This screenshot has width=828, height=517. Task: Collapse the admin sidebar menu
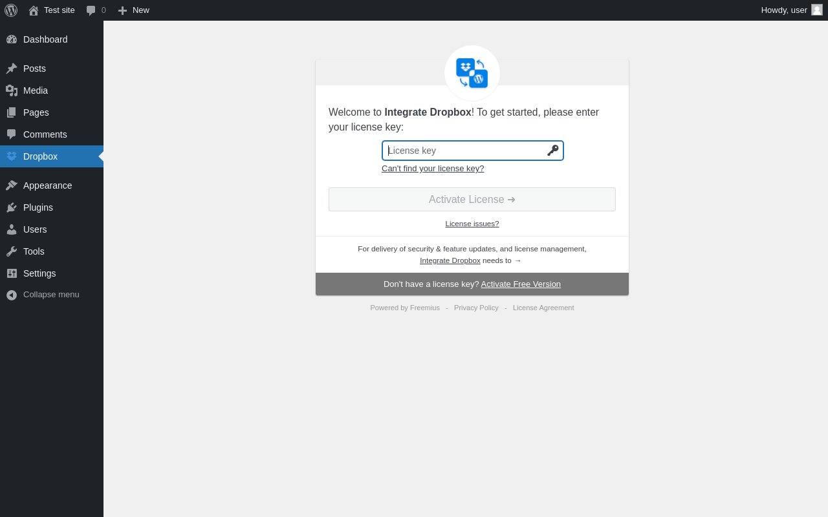(52, 295)
